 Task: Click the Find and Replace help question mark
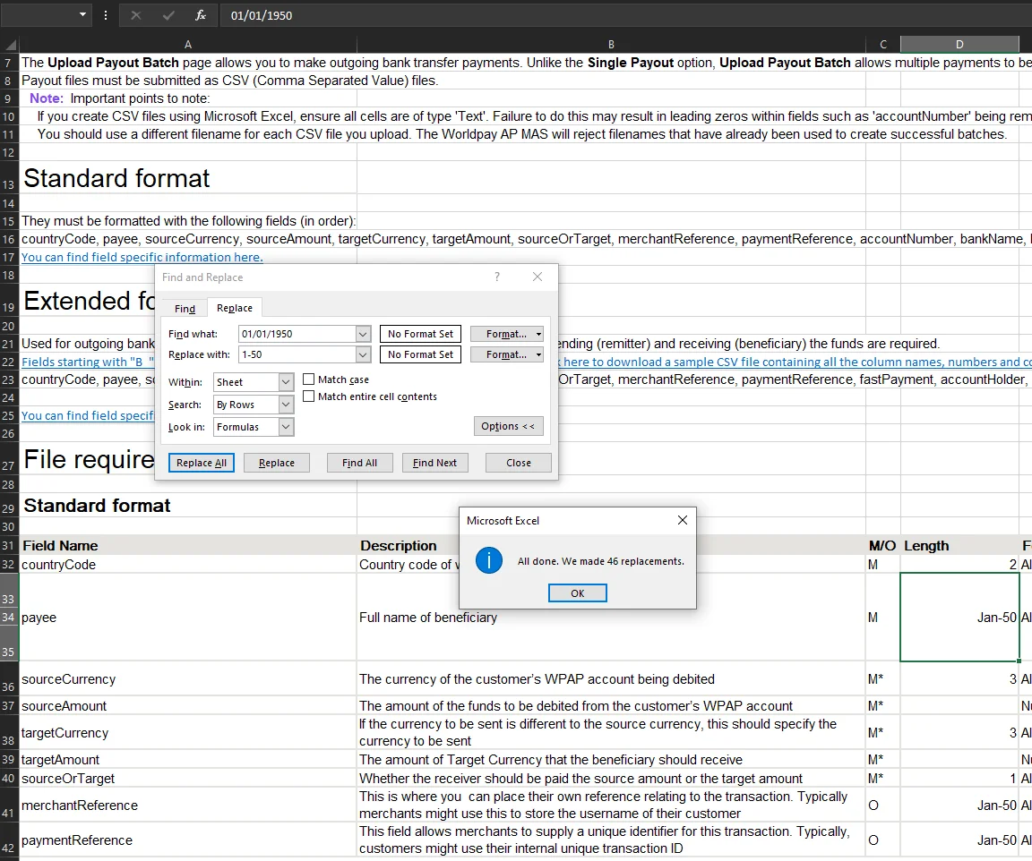[x=497, y=277]
